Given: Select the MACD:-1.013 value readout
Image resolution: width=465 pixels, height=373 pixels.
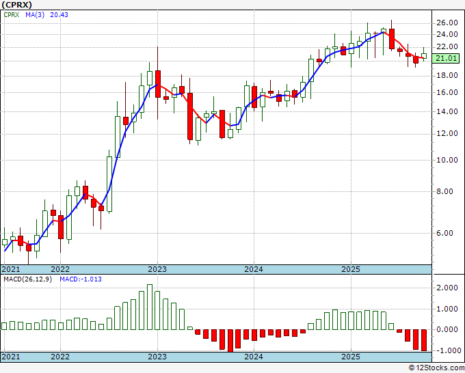Looking at the screenshot, I should 81,279.
